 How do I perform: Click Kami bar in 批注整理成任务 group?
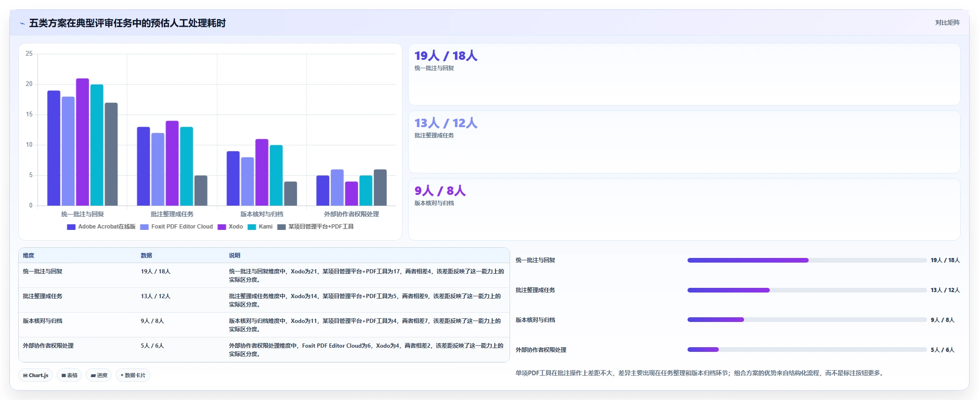pos(186,166)
